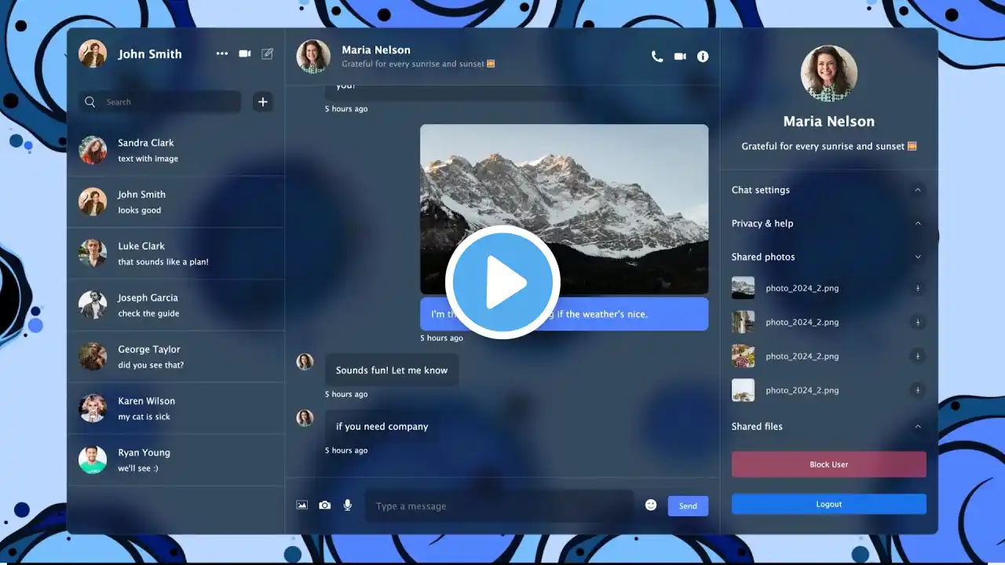Start a voice call with Maria Nelson
The image size is (1005, 565).
pos(657,56)
